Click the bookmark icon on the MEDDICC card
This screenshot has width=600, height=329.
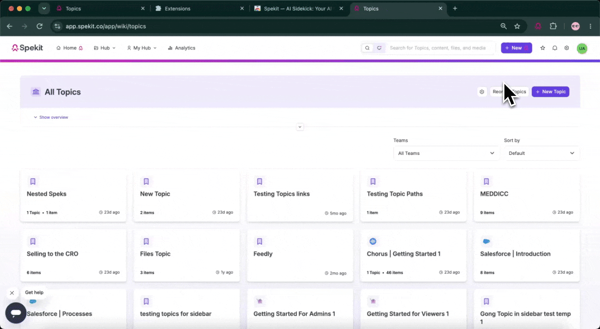pyautogui.click(x=487, y=181)
